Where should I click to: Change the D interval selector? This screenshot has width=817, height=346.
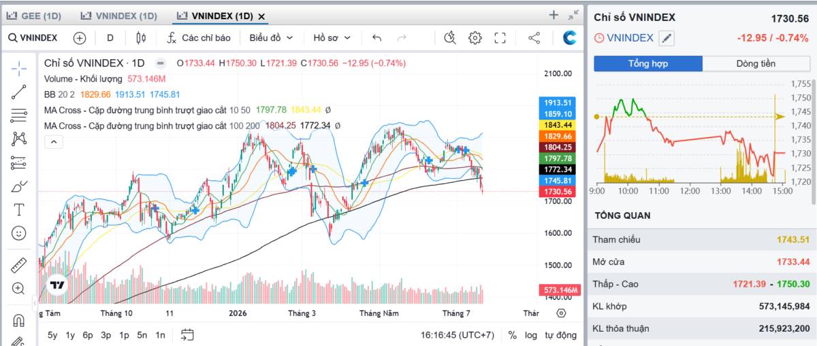point(110,38)
